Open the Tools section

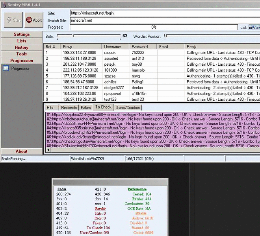[x=22, y=54]
